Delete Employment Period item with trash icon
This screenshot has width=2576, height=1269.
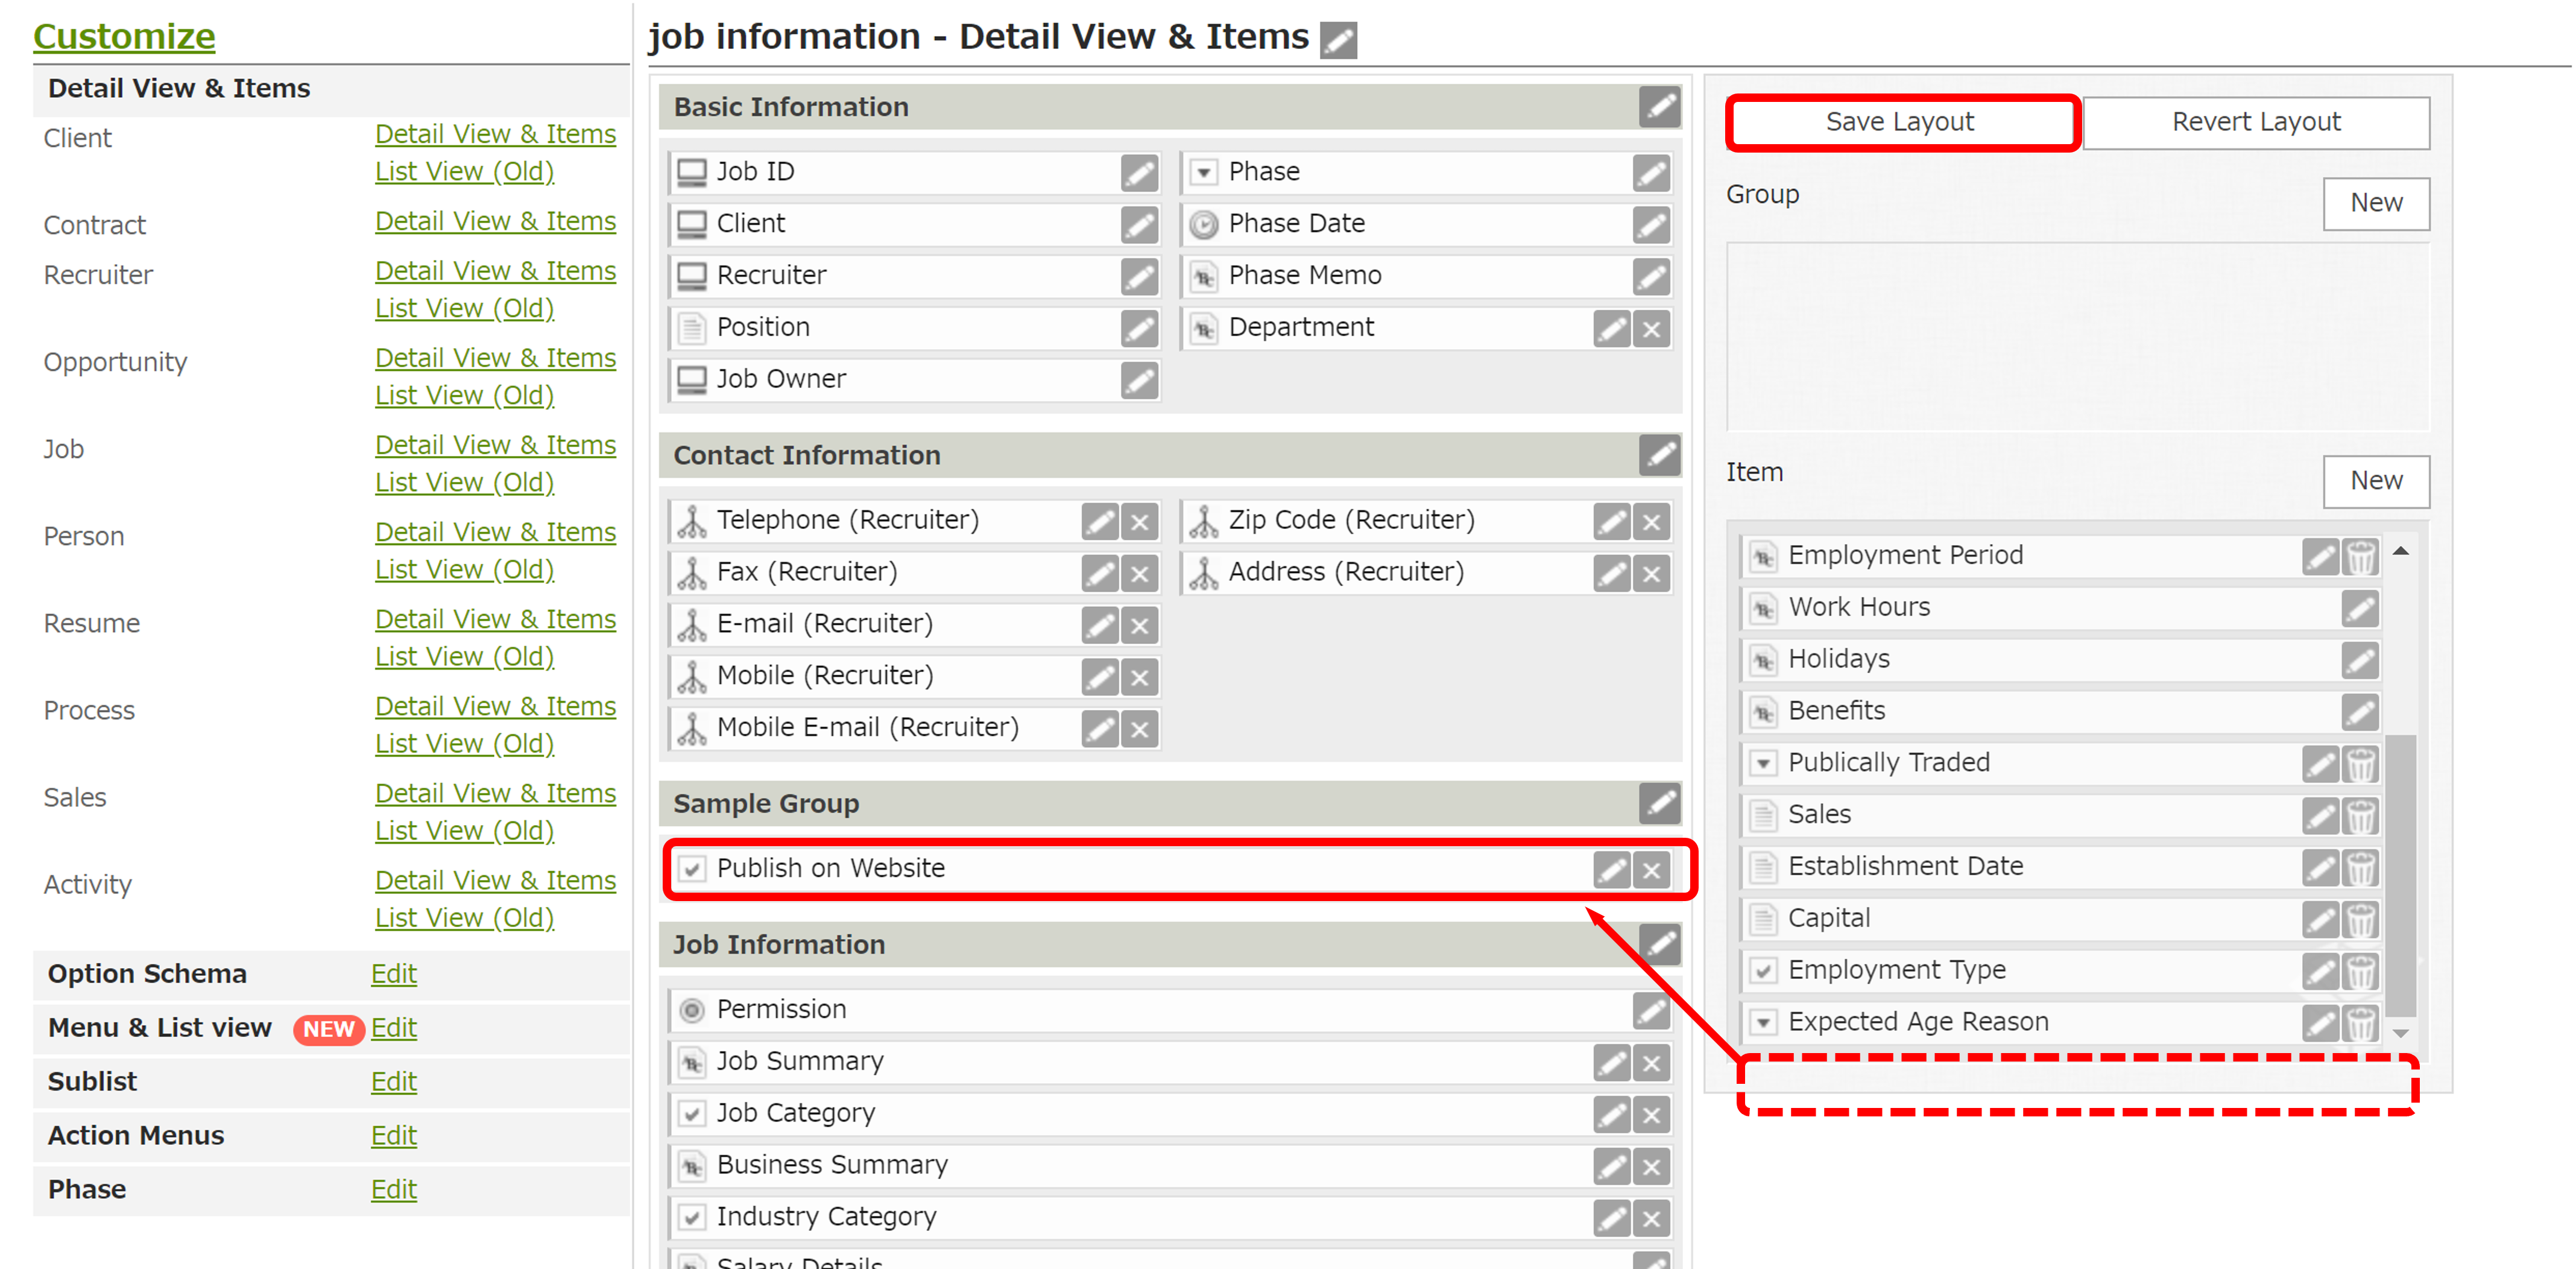[2360, 556]
